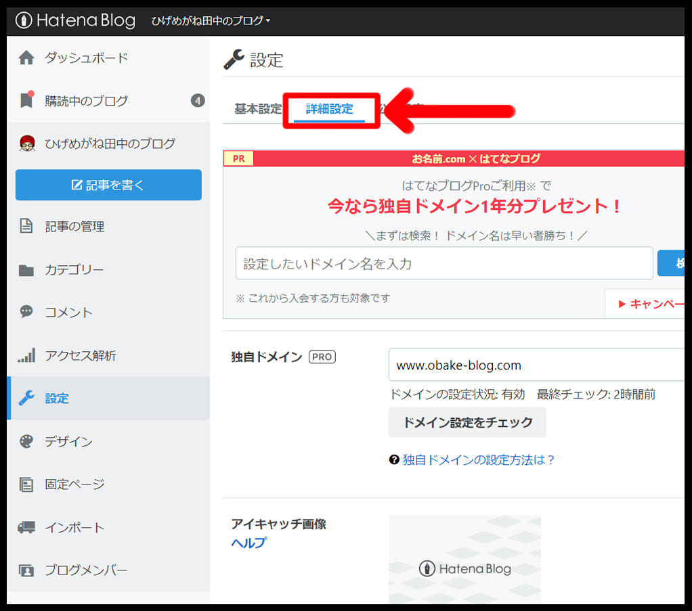
Task: Click the 記事を書く button
Action: point(108,185)
